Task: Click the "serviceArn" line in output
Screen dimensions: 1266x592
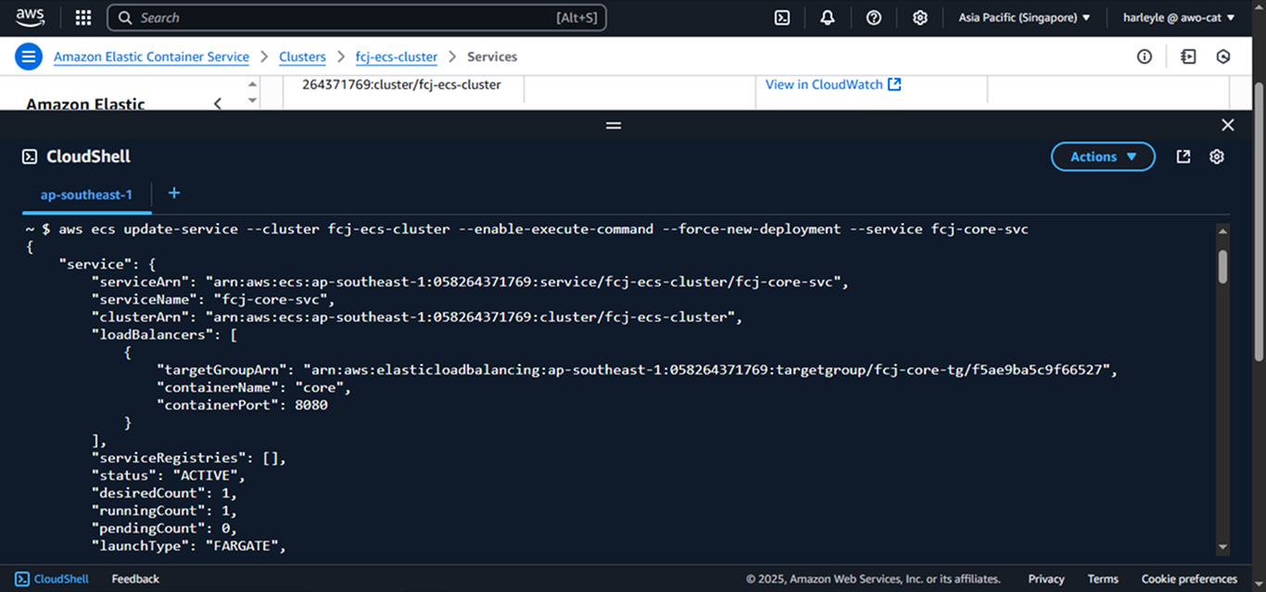Action: [470, 282]
